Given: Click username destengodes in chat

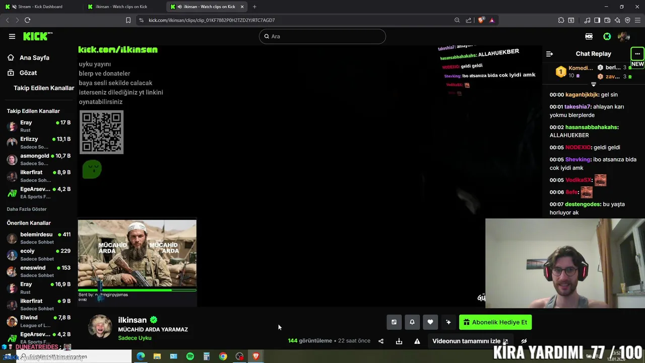Looking at the screenshot, I should pos(583,204).
